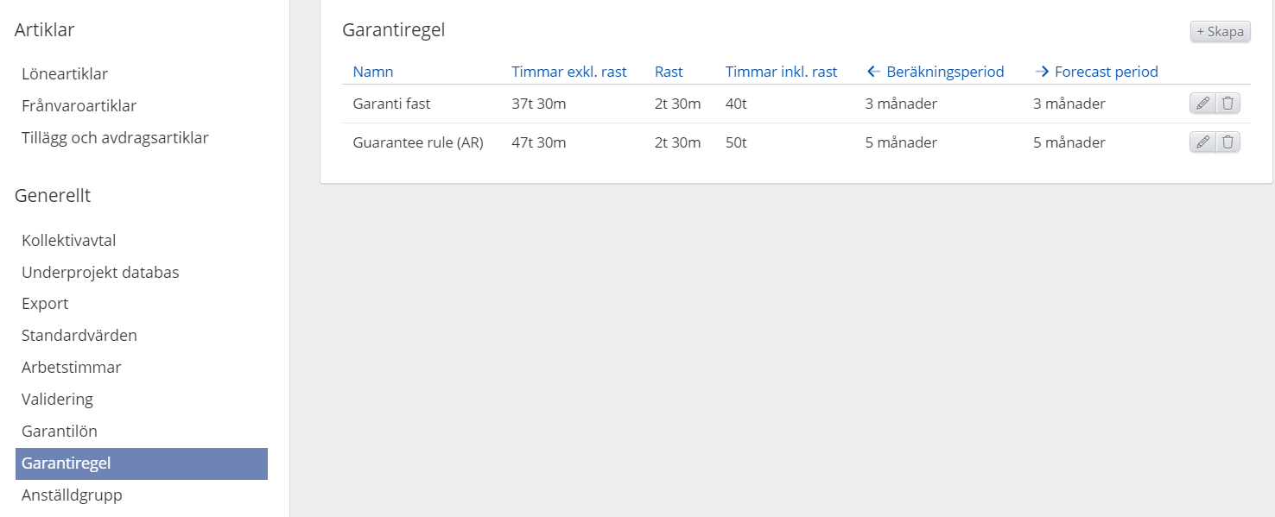
Task: Open Anställdgrupp sidebar item
Action: [72, 495]
